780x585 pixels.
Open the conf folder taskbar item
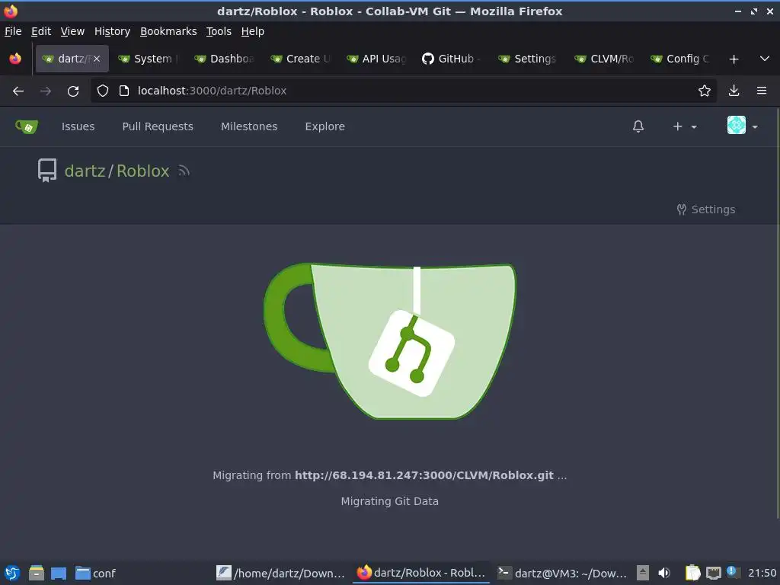point(95,573)
